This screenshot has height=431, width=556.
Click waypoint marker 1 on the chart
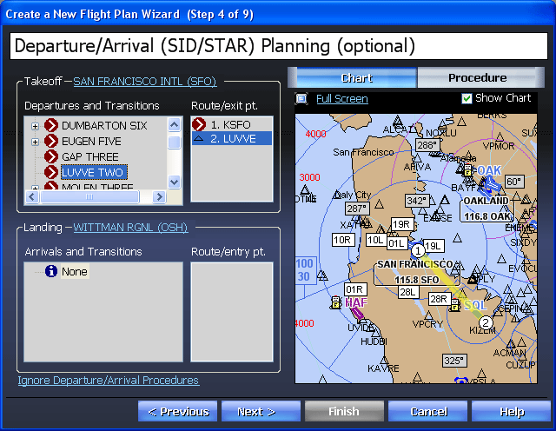(x=418, y=250)
